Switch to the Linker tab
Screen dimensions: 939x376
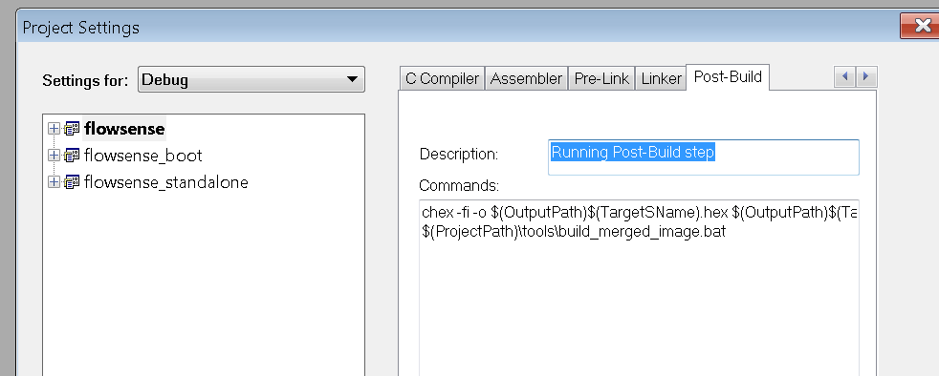coord(661,78)
